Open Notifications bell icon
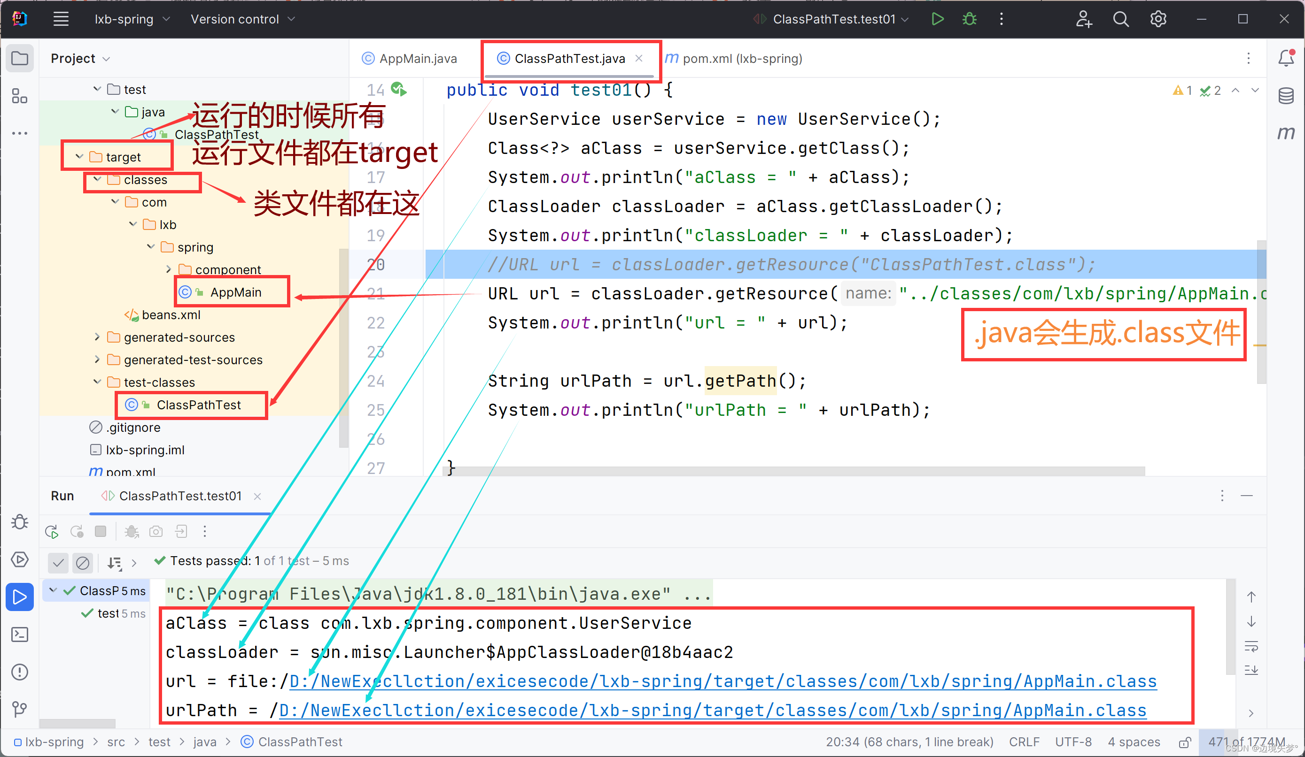1305x757 pixels. point(1286,58)
